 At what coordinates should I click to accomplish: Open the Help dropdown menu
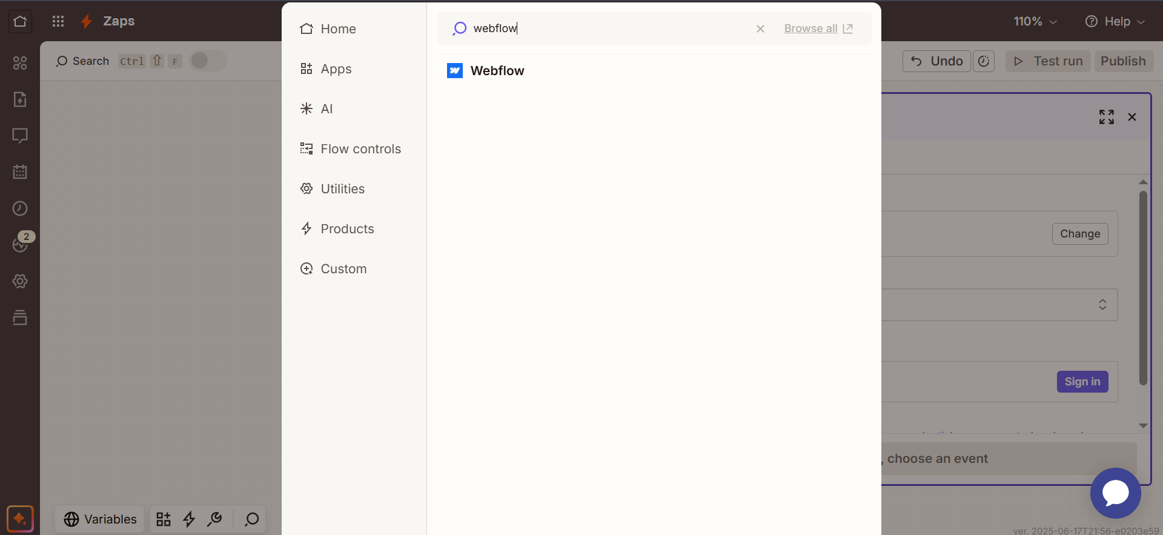point(1115,22)
